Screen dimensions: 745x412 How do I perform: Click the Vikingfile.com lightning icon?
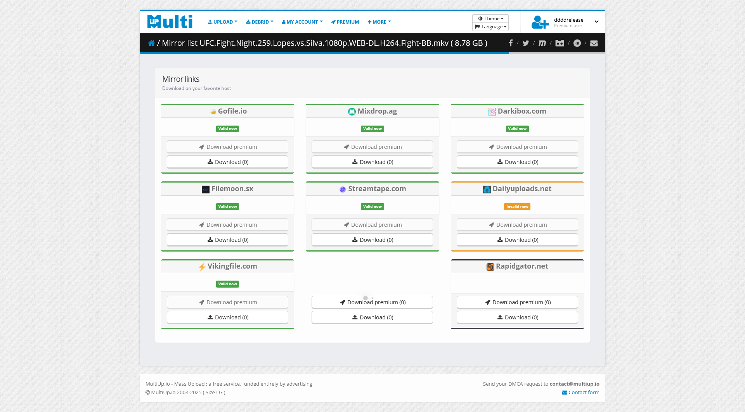click(x=202, y=267)
